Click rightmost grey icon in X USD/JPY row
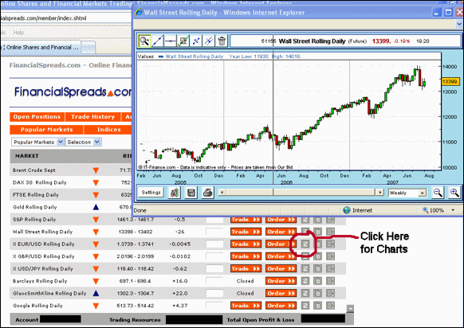The height and width of the screenshot is (328, 464). tap(330, 268)
